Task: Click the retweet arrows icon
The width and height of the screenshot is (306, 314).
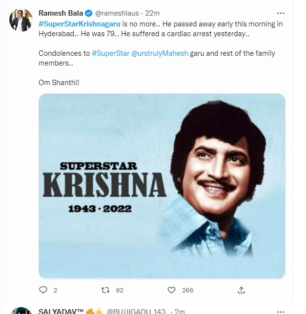Action: click(x=104, y=290)
